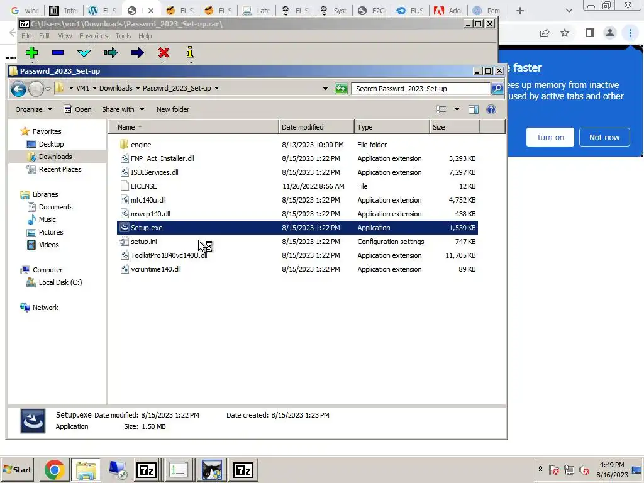Open the 7-Zip Favorites menu
Screen dimensions: 644x483
pos(93,36)
